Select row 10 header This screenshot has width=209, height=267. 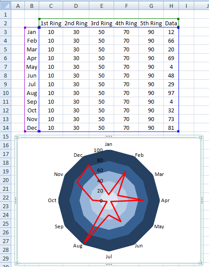click(x=6, y=93)
